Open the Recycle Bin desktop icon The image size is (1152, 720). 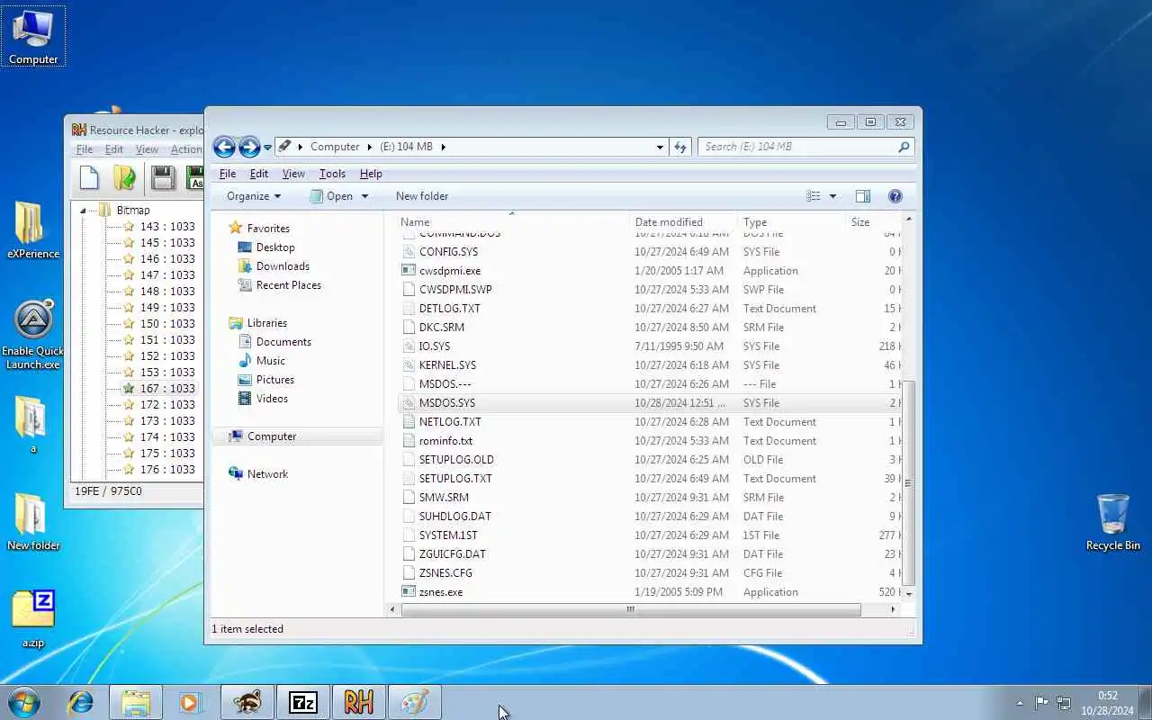tap(1113, 522)
